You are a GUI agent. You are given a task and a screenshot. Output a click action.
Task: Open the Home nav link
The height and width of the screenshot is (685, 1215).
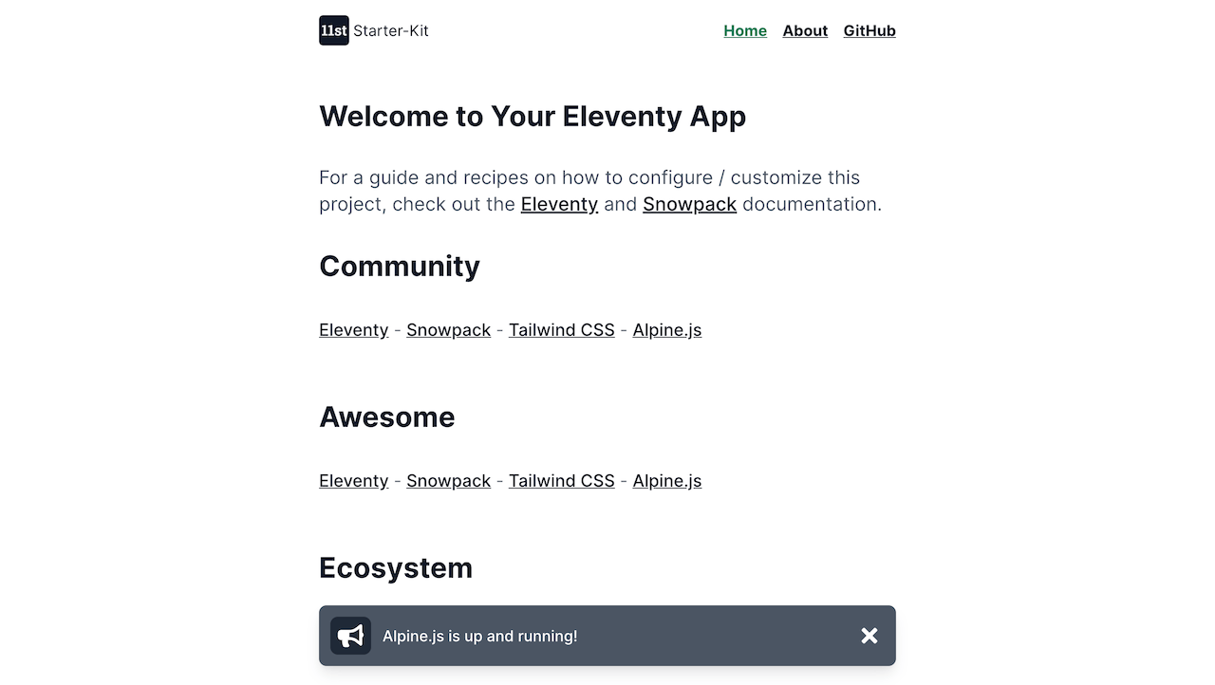[745, 30]
